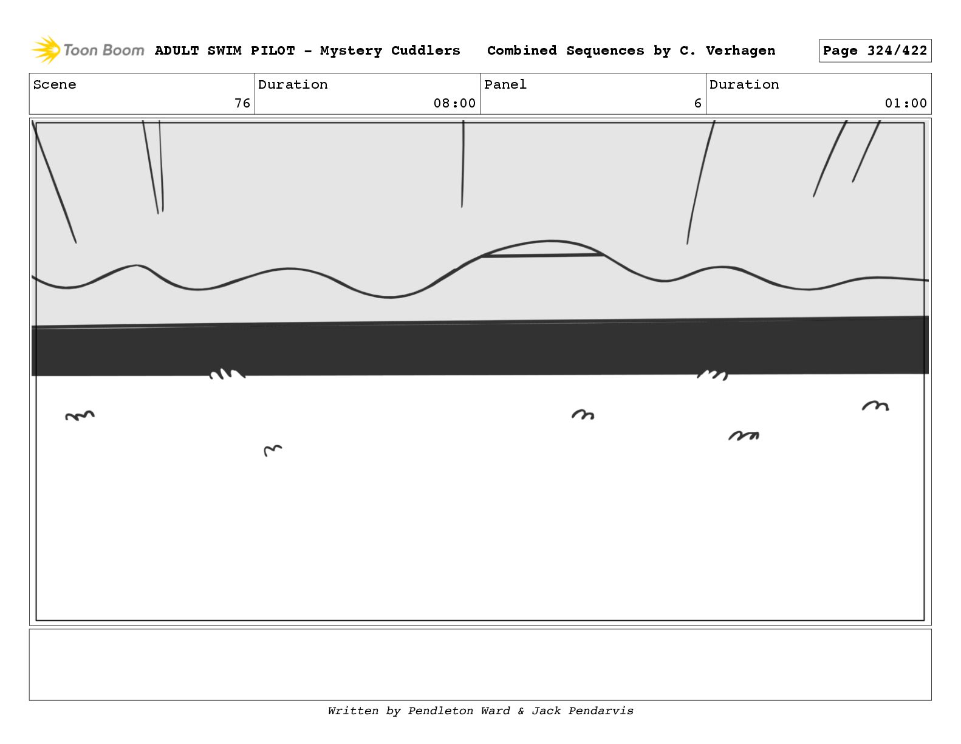
Task: Click the 'Scene' header label
Action: [x=55, y=84]
